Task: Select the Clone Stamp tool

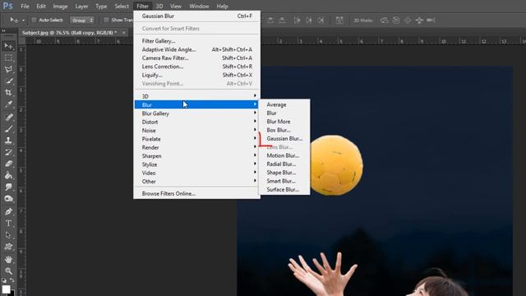Action: pos(8,141)
